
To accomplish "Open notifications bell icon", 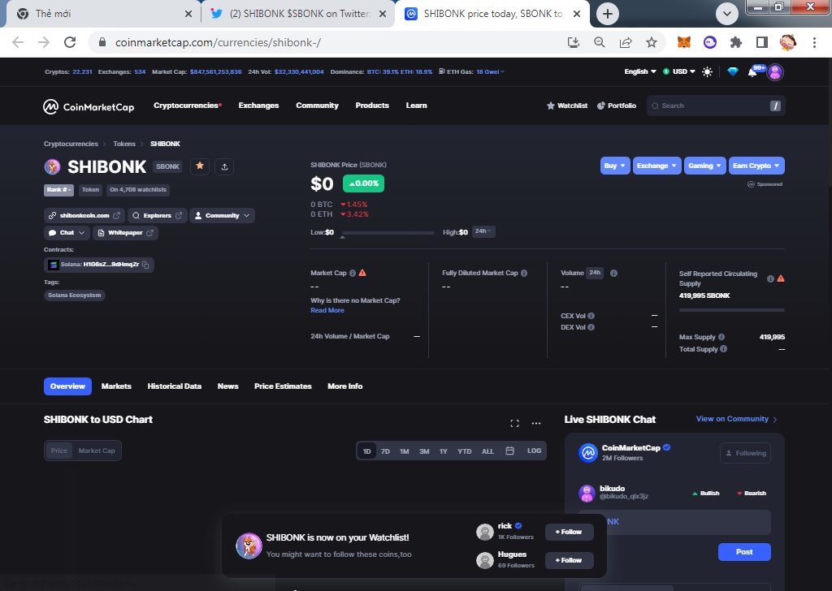I will (752, 72).
